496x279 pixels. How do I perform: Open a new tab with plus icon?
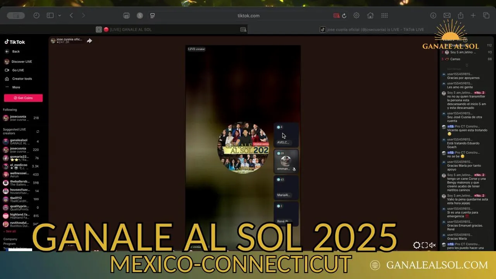[x=473, y=15]
